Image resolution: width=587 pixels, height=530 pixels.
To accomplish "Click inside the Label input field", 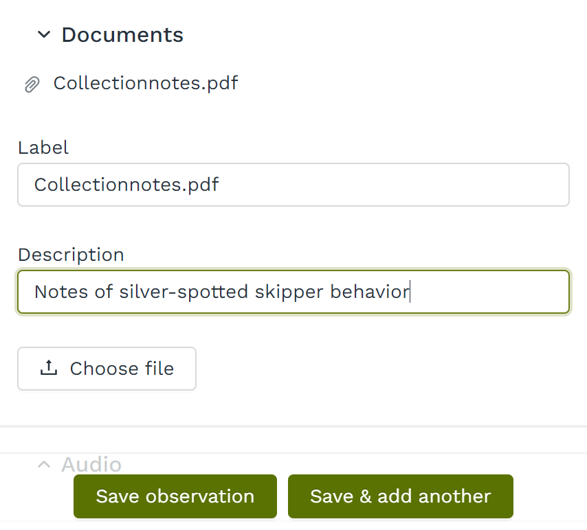I will 293,185.
